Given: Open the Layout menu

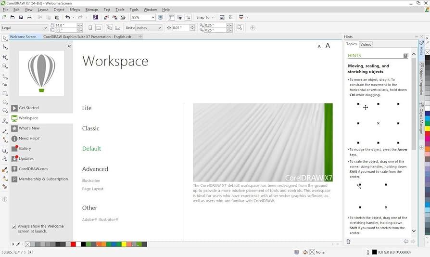Looking at the screenshot, I should pos(43,10).
